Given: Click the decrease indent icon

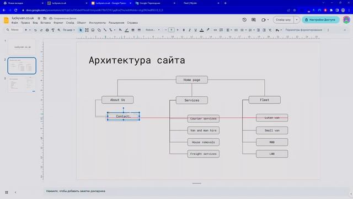Looking at the screenshot, I should point(258,30).
